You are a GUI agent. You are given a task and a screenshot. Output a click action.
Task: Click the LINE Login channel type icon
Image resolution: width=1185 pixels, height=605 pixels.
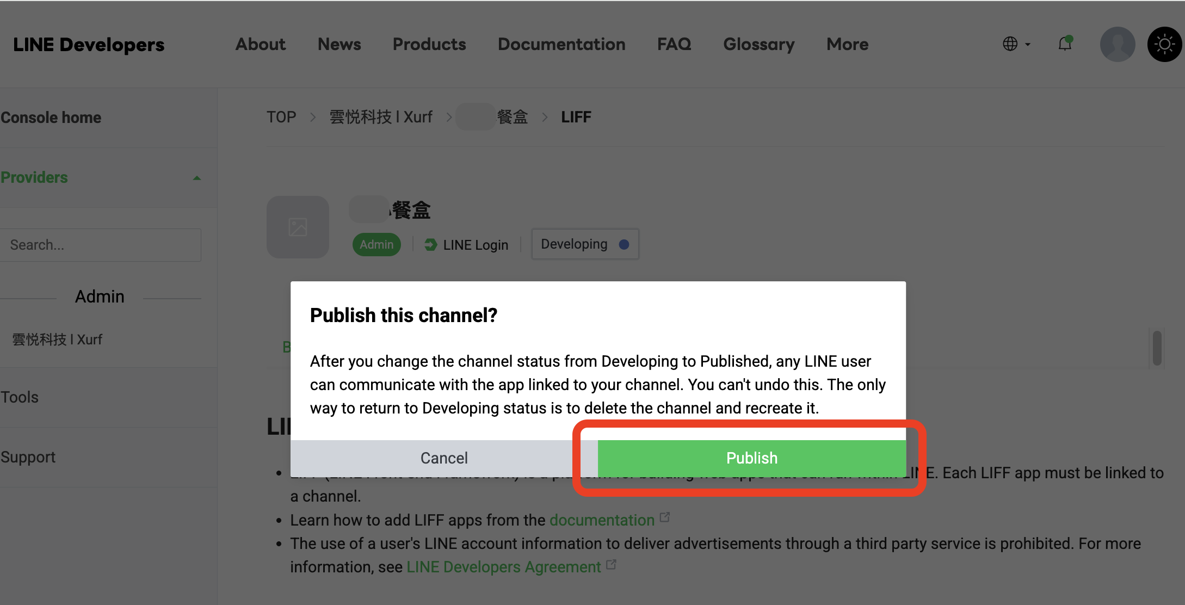tap(430, 245)
